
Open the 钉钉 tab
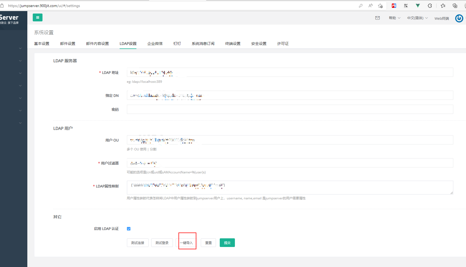[x=177, y=44]
